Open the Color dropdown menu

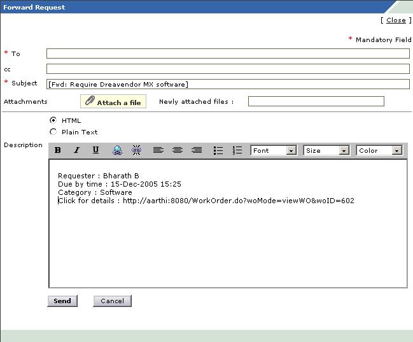click(x=379, y=151)
